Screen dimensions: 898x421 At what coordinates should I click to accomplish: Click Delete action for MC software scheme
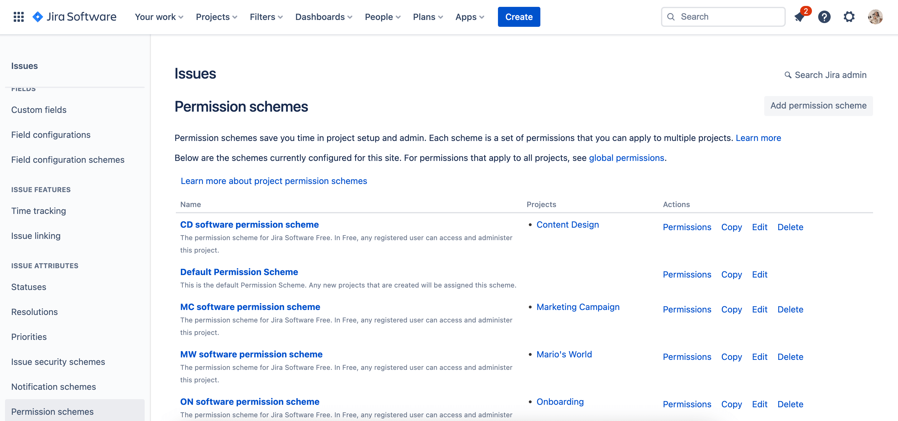click(790, 309)
